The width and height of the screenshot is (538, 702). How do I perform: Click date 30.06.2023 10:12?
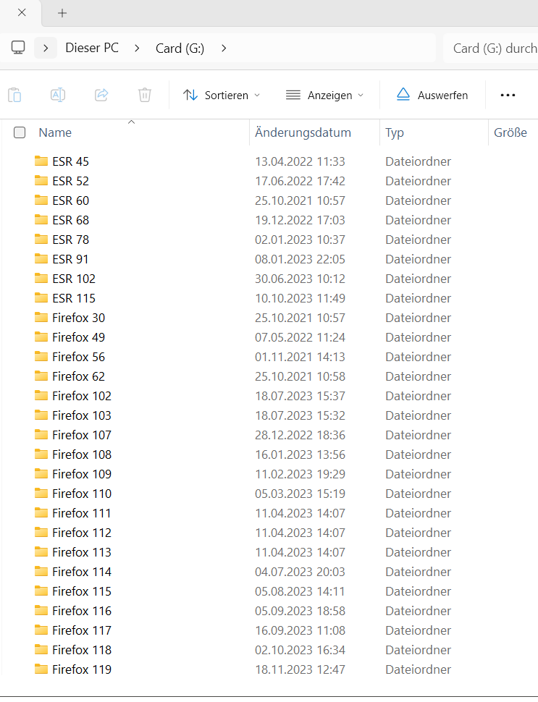[300, 279]
